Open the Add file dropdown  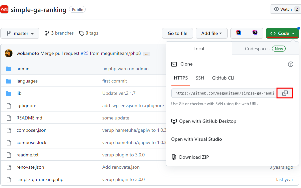coord(212,33)
